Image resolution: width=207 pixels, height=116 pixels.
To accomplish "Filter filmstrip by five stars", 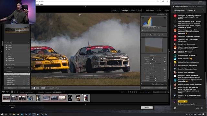I will pyautogui.click(x=136, y=92).
